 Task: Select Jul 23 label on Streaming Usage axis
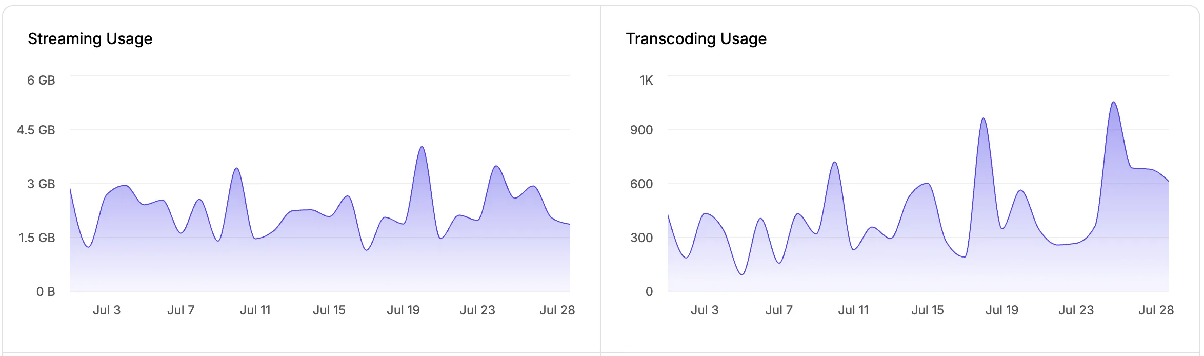click(x=477, y=310)
